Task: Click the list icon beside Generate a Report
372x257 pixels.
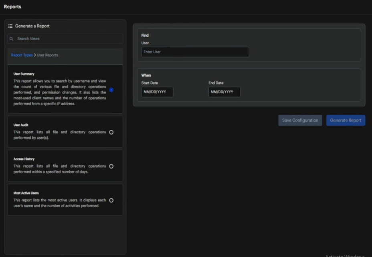Action: [10, 26]
